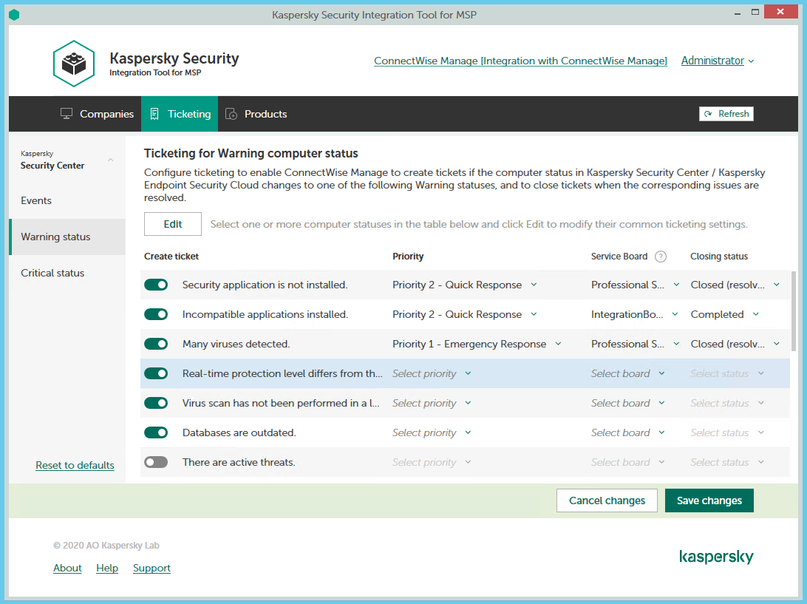Click the Ticketing document icon
This screenshot has width=807, height=604.
coord(154,113)
